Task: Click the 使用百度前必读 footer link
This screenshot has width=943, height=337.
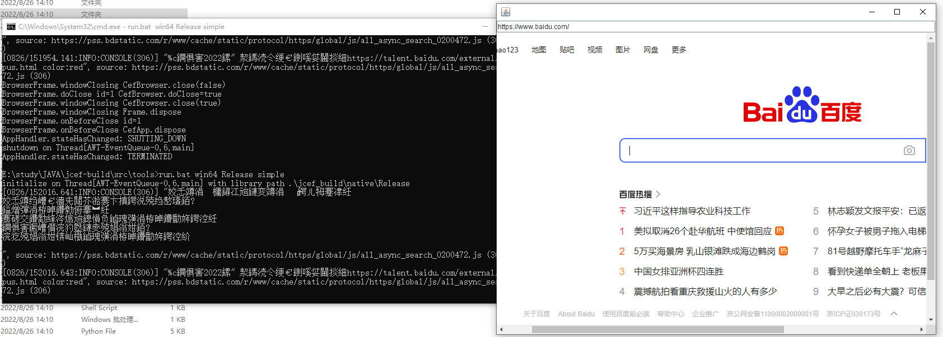Action: tap(626, 314)
